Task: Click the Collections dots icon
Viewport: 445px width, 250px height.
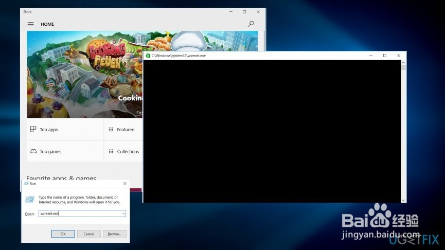Action: point(111,152)
